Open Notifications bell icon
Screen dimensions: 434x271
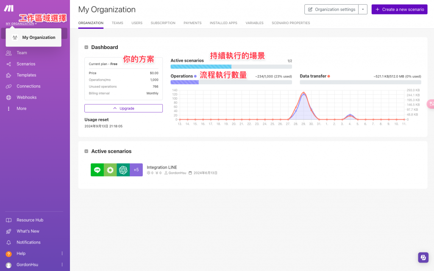tap(8, 242)
